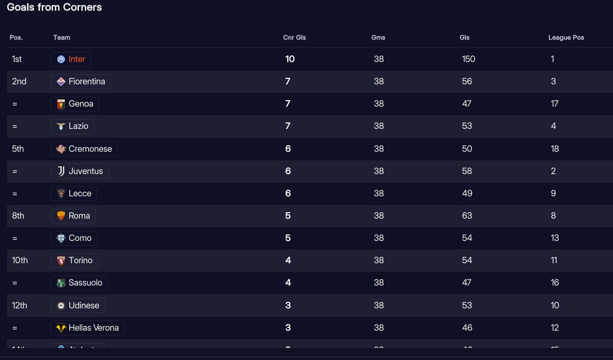Click the Cremonese crest icon
The image size is (613, 360).
point(61,149)
